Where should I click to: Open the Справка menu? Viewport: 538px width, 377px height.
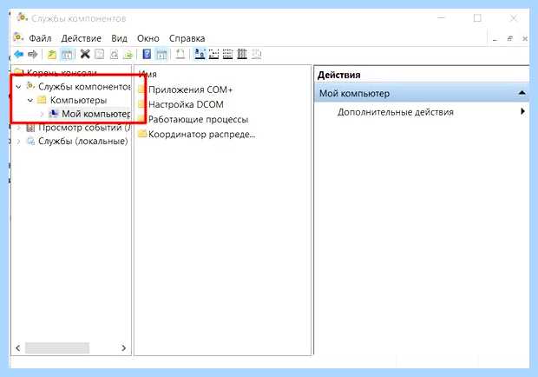(187, 38)
